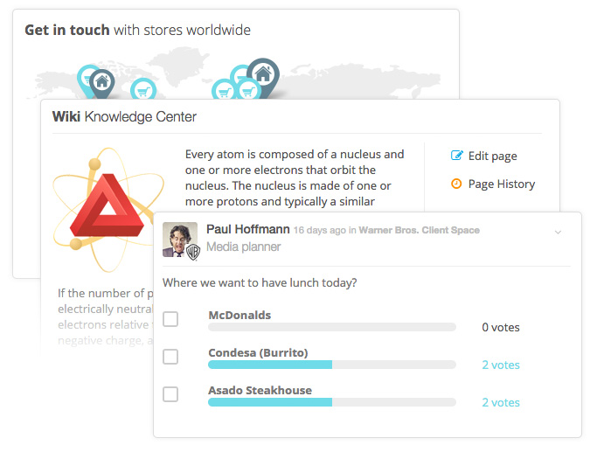Click the Page History clock icon
Image resolution: width=597 pixels, height=452 pixels.
(x=456, y=184)
